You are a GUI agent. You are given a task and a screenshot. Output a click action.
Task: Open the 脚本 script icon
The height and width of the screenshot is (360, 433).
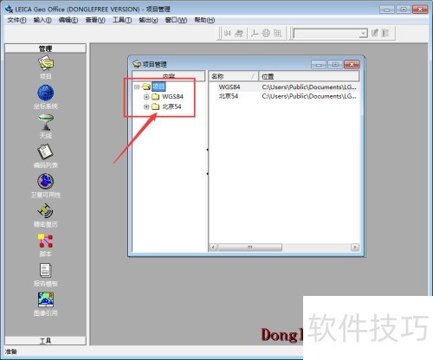[x=45, y=241]
